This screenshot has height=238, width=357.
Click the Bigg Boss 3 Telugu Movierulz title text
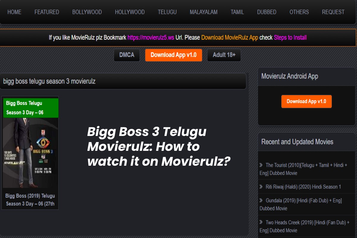point(159,146)
